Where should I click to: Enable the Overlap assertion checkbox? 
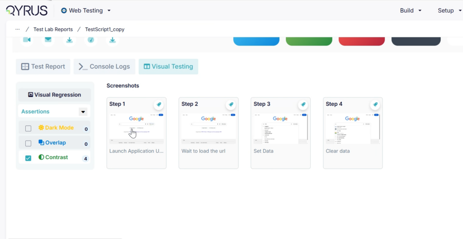click(28, 143)
